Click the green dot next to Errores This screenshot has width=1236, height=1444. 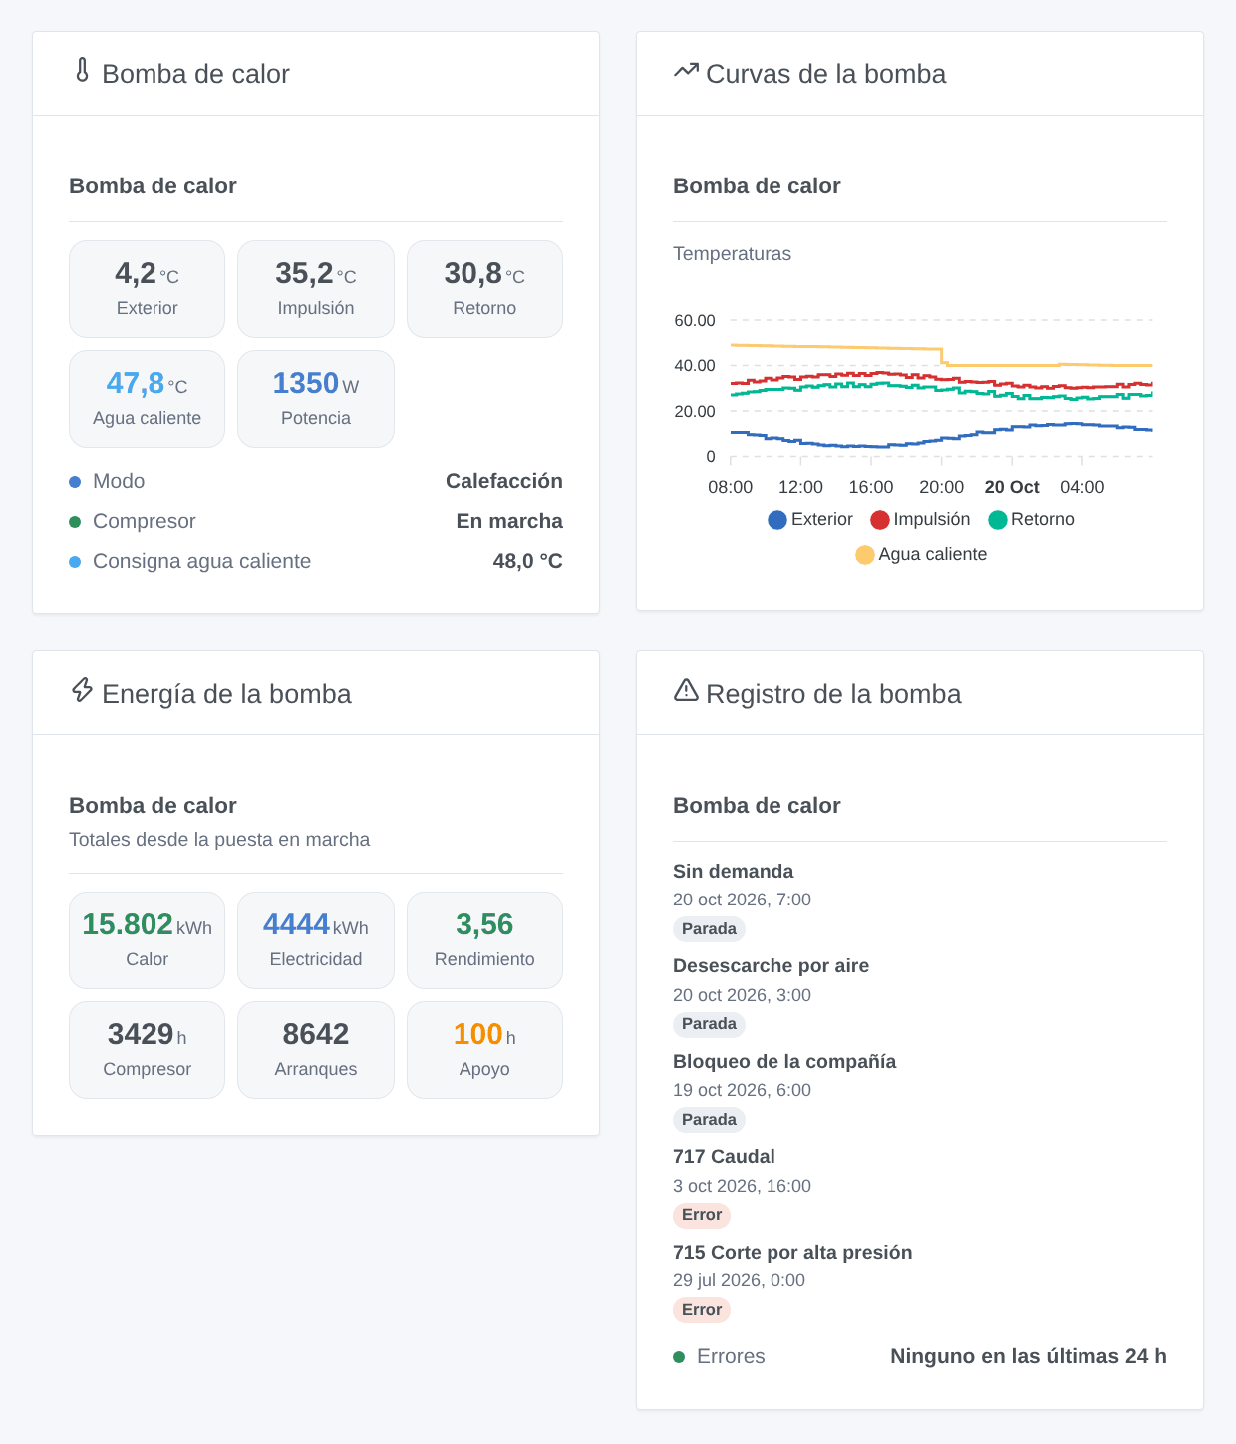click(x=679, y=1357)
